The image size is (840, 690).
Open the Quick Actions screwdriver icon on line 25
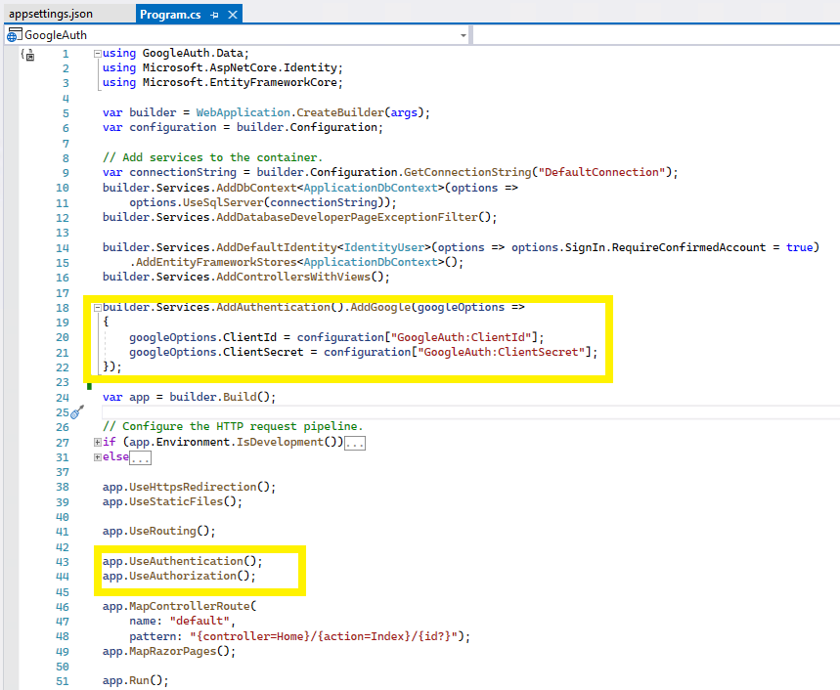77,413
